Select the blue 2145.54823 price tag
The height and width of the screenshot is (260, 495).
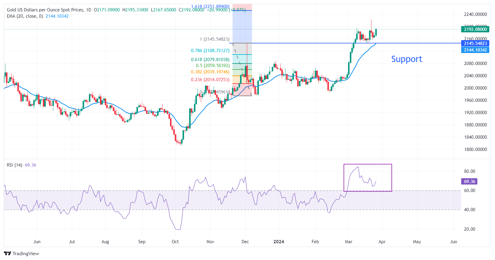[475, 43]
